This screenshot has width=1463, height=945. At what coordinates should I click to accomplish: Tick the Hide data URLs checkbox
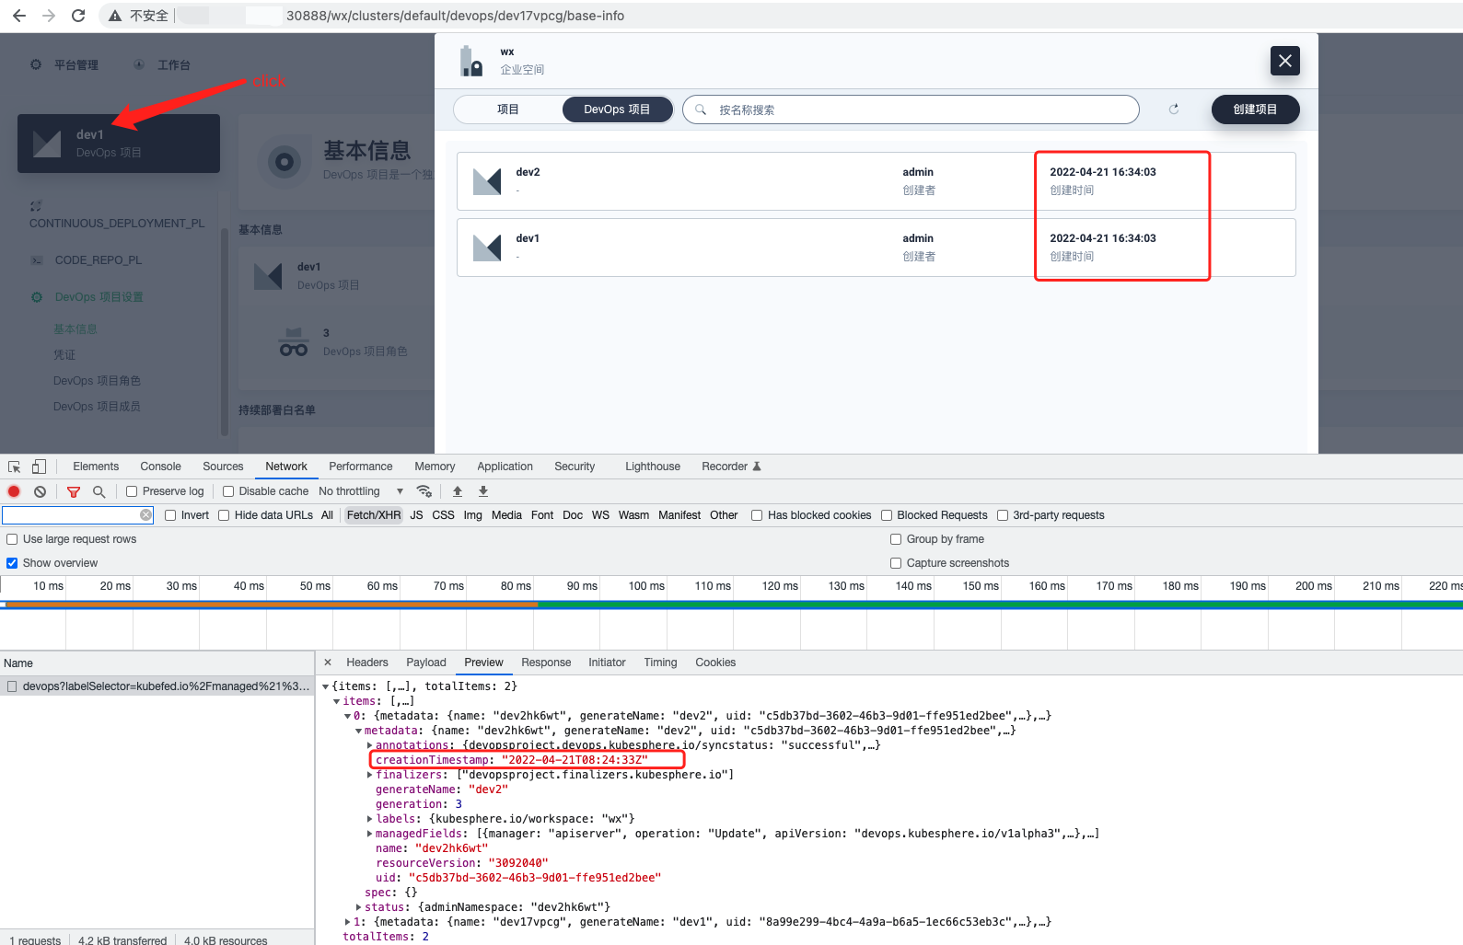pyautogui.click(x=224, y=515)
